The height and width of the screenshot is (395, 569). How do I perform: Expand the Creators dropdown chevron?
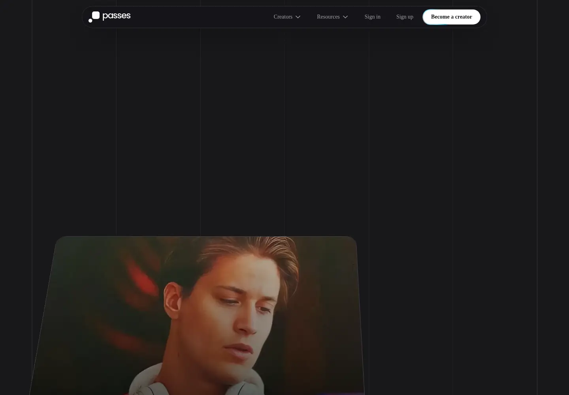pos(298,17)
